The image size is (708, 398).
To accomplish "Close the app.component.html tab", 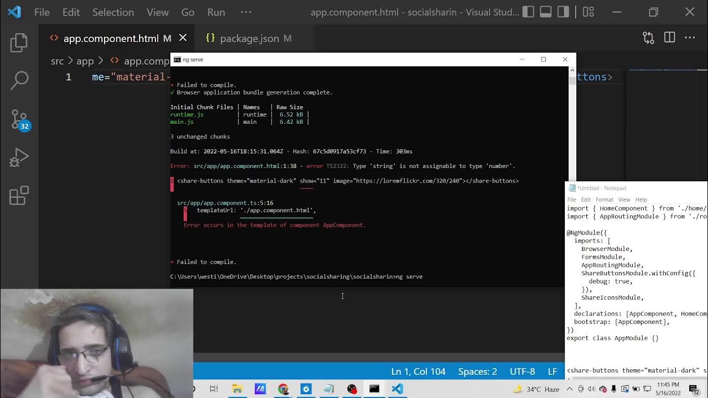I will tap(183, 38).
